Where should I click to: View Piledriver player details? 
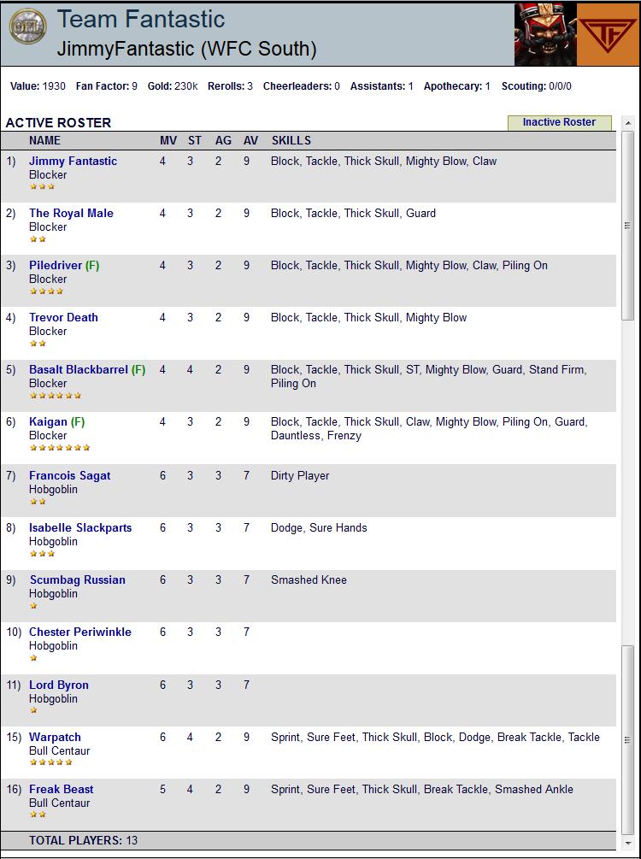click(56, 265)
